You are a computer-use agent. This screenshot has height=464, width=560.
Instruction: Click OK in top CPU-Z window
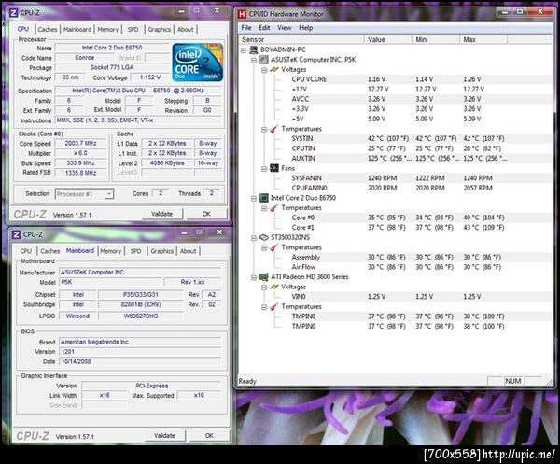click(206, 214)
